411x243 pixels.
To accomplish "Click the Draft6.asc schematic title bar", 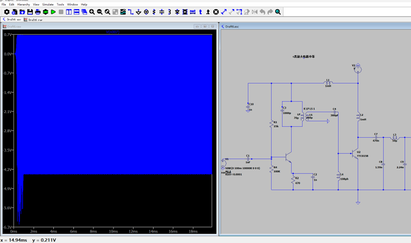I will tap(315, 27).
